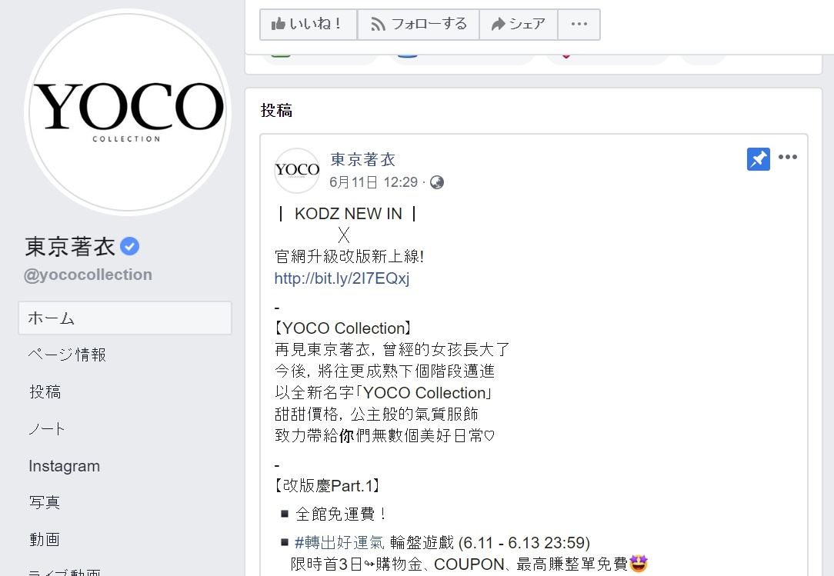Click the small YOCO avatar in post

(x=297, y=170)
